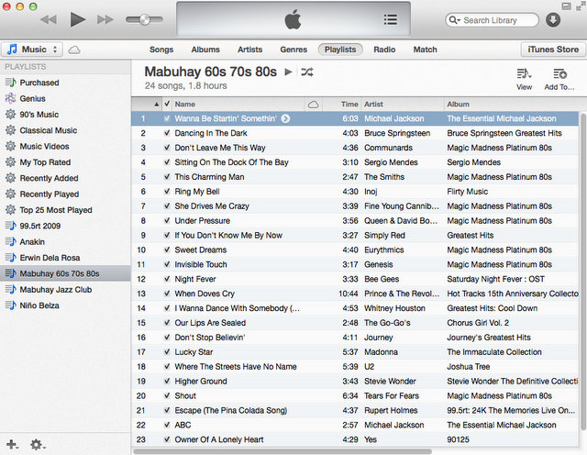Open the Match tab
587x455 pixels.
click(426, 50)
